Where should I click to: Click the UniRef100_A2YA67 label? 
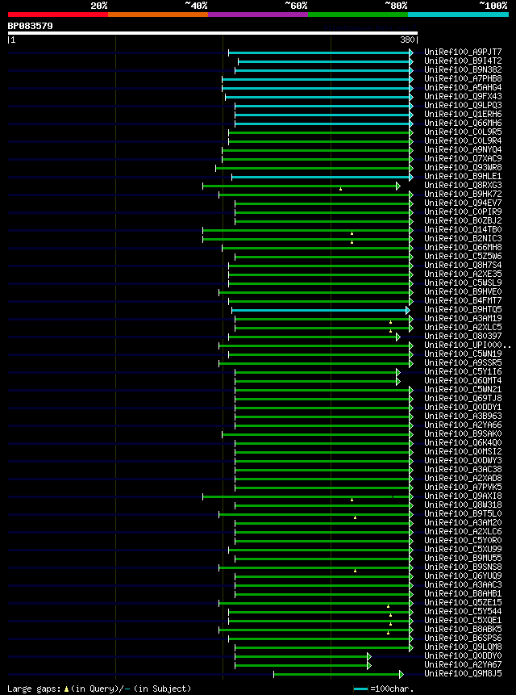[463, 664]
